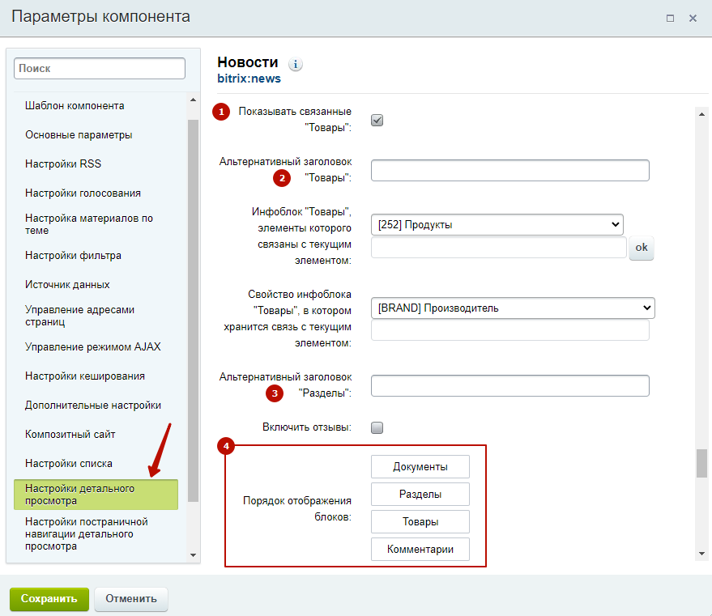The height and width of the screenshot is (616, 712).
Task: Open Настройки RSS section
Action: pyautogui.click(x=63, y=164)
